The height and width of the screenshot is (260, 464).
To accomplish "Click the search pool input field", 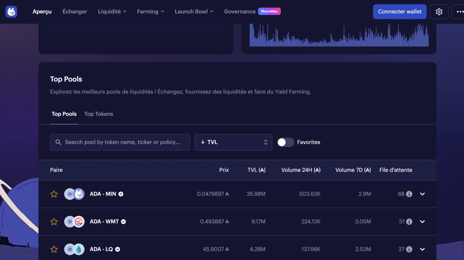I will (120, 142).
